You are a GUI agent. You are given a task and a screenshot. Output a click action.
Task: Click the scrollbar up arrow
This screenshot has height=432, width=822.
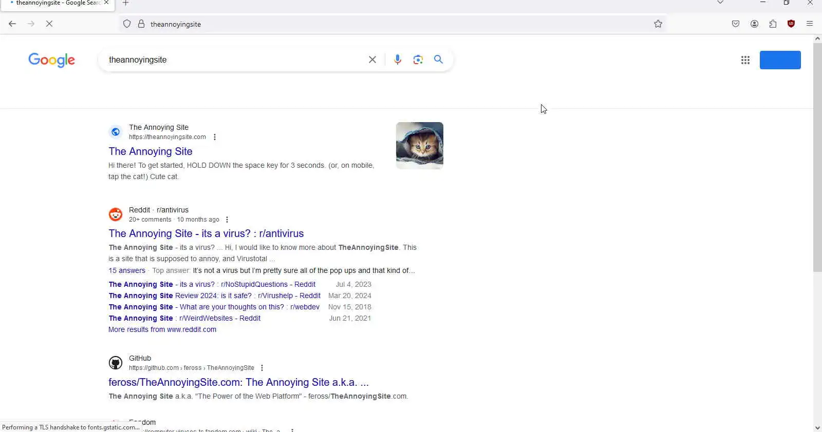tap(817, 38)
